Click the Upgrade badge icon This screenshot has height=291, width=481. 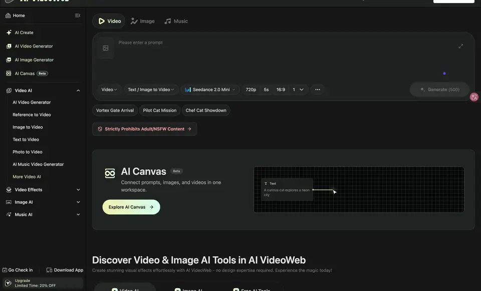pos(9,283)
